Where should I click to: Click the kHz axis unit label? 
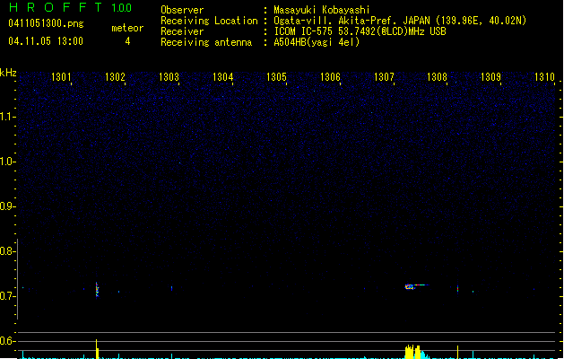[x=8, y=73]
